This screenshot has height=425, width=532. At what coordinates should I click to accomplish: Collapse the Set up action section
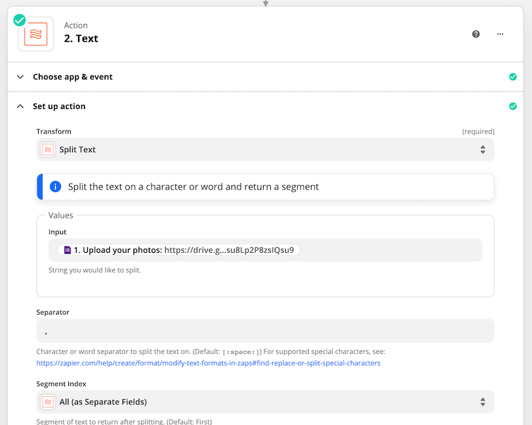click(x=265, y=106)
